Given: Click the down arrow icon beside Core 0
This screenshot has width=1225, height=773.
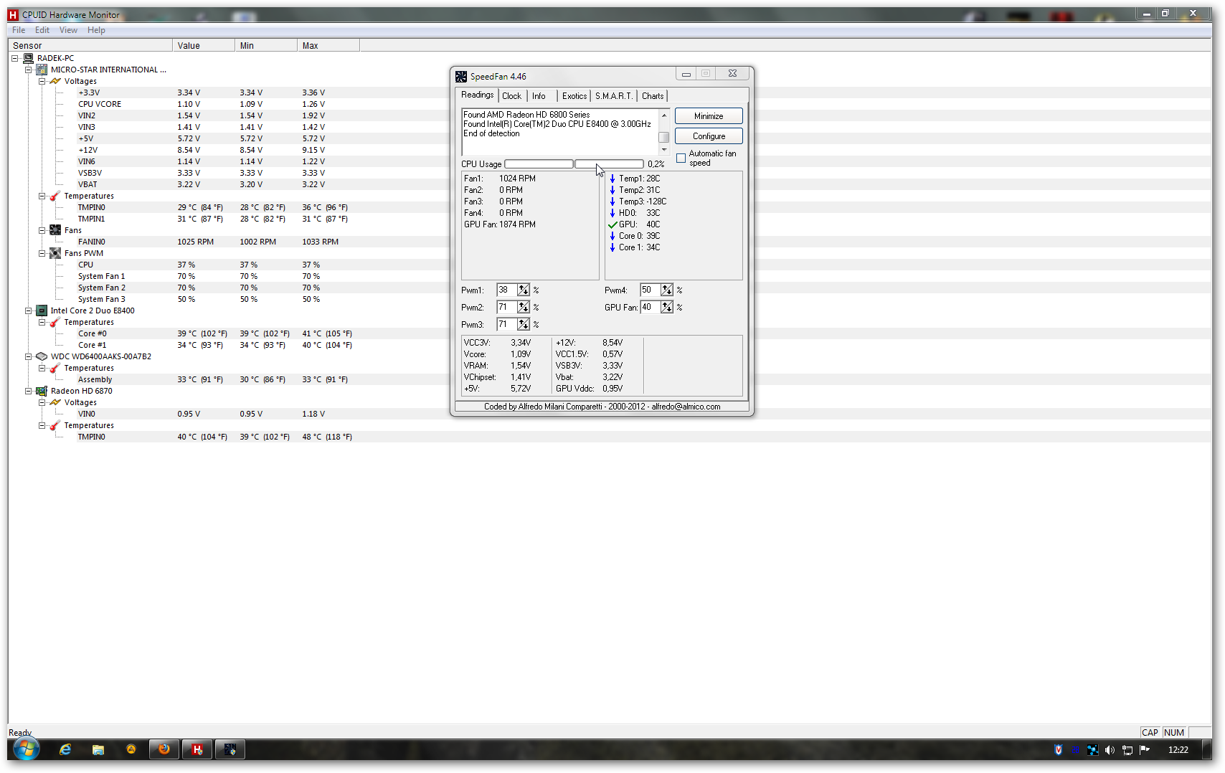Looking at the screenshot, I should point(612,236).
